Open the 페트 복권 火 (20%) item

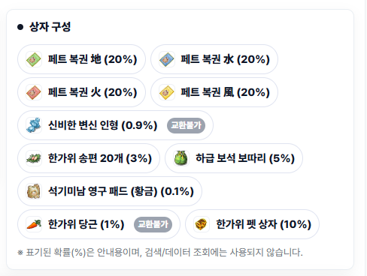(x=81, y=92)
